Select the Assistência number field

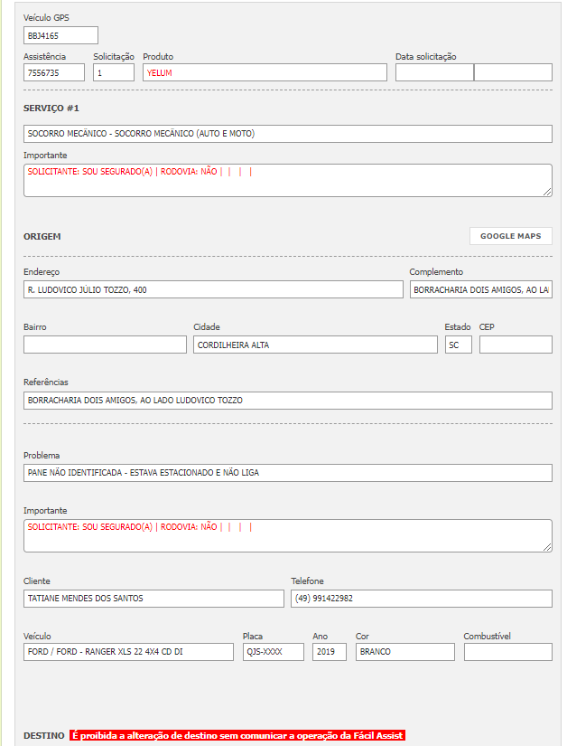(x=55, y=72)
